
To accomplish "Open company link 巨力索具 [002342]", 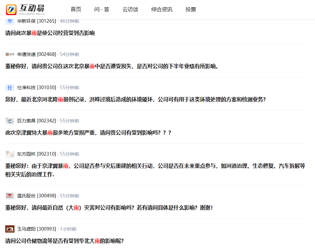I will tap(36, 121).
